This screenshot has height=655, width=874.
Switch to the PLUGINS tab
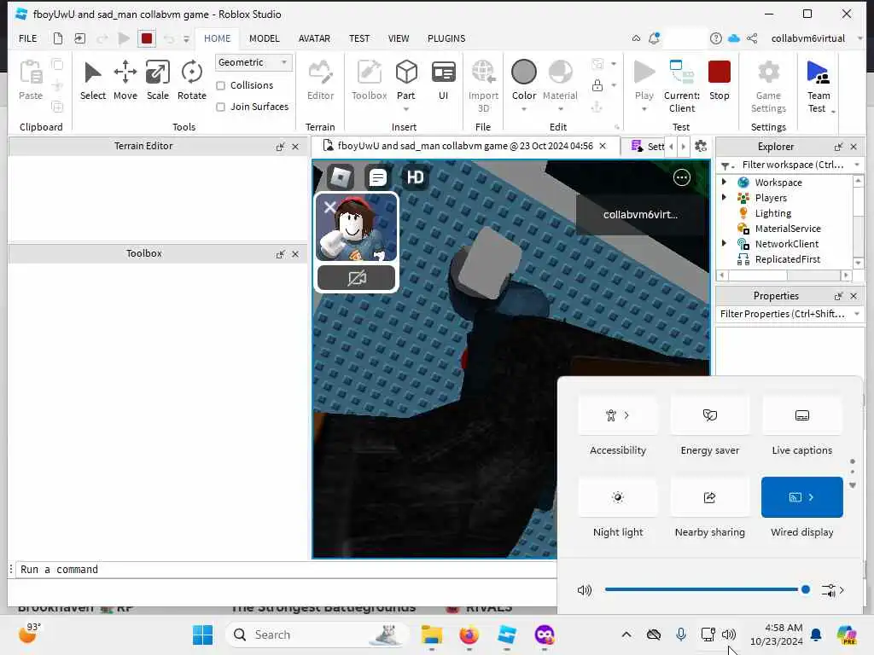pyautogui.click(x=446, y=38)
